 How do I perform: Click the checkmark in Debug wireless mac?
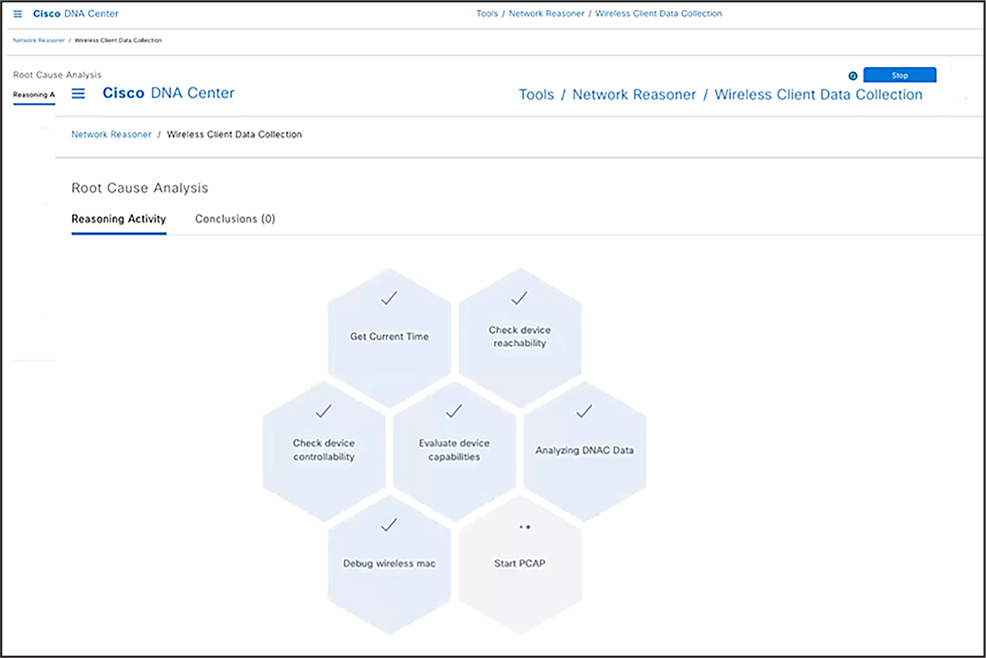[x=389, y=525]
